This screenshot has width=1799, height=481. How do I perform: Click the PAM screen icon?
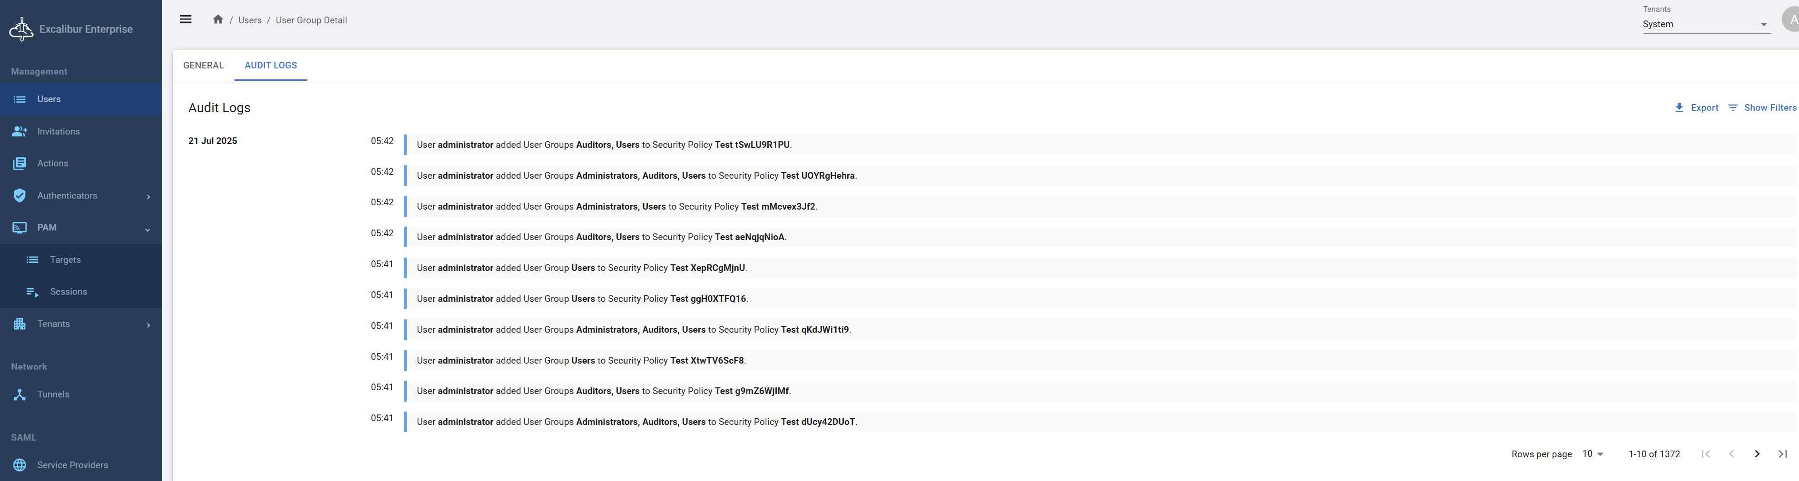(20, 228)
